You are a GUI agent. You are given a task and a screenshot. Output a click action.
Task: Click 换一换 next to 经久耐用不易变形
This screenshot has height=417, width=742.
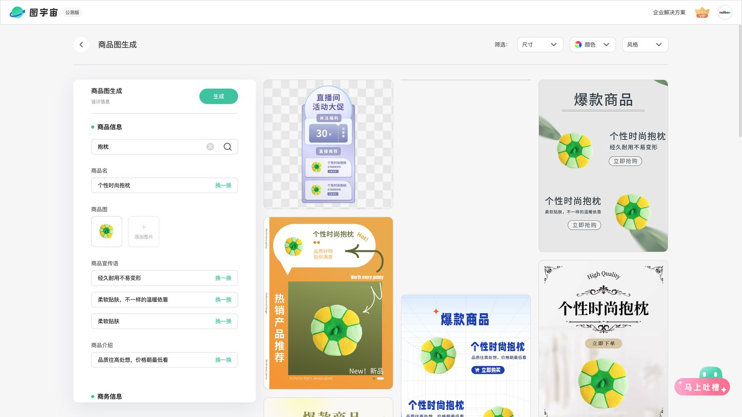(223, 278)
